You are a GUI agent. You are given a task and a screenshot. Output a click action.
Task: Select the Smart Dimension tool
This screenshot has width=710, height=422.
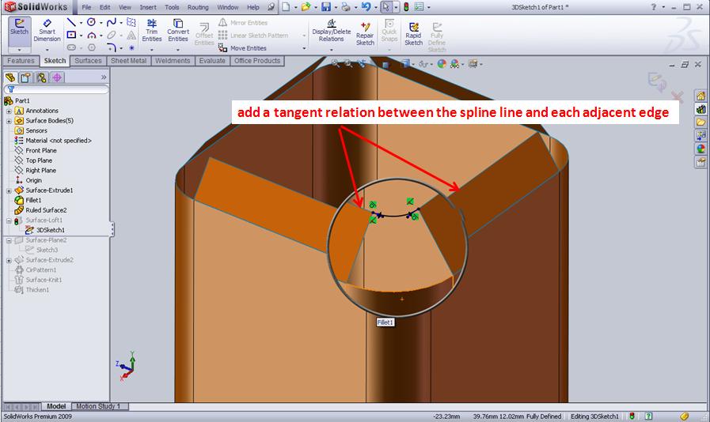tap(47, 31)
